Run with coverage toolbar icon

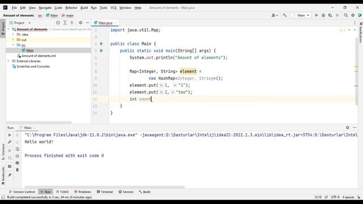[x=330, y=15]
